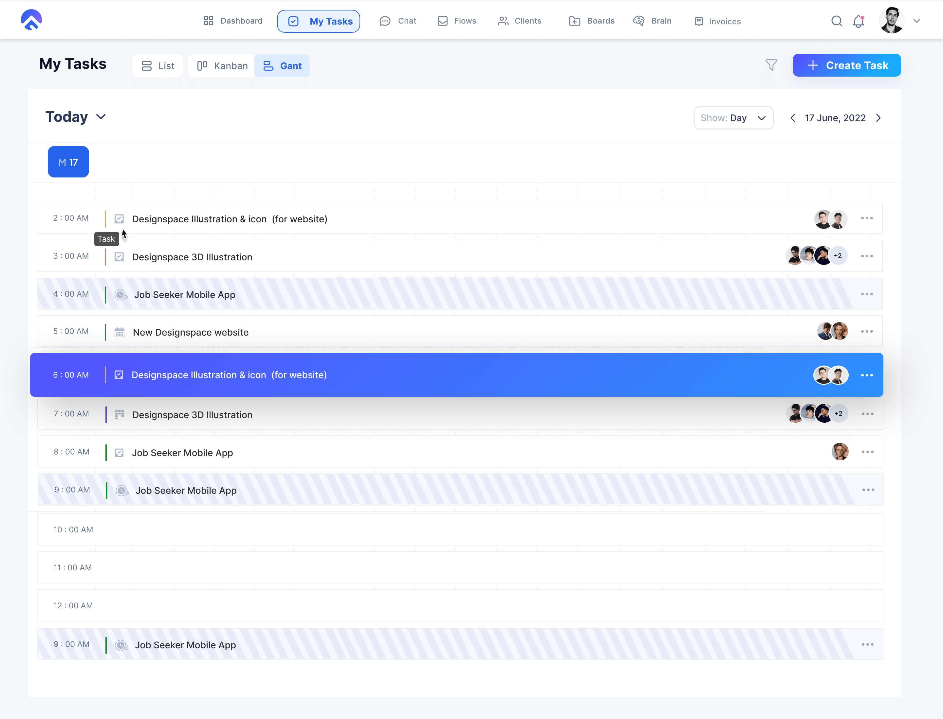Expand the profile menu chevron
The height and width of the screenshot is (719, 943).
[x=916, y=21]
